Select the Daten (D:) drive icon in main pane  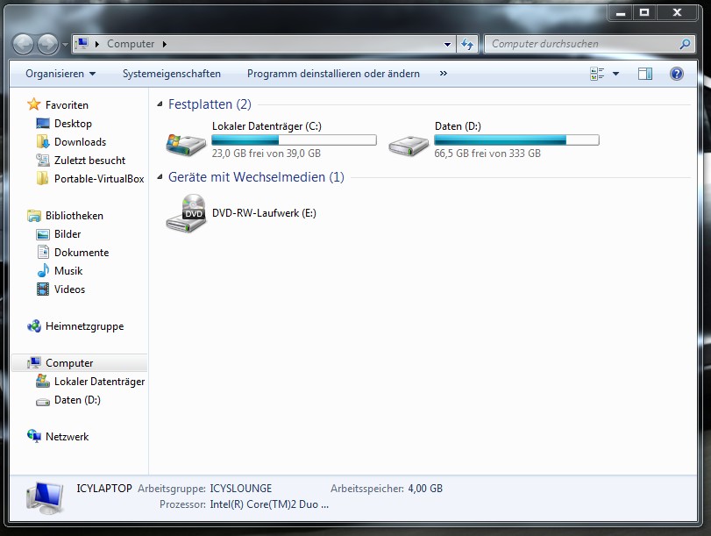click(408, 146)
